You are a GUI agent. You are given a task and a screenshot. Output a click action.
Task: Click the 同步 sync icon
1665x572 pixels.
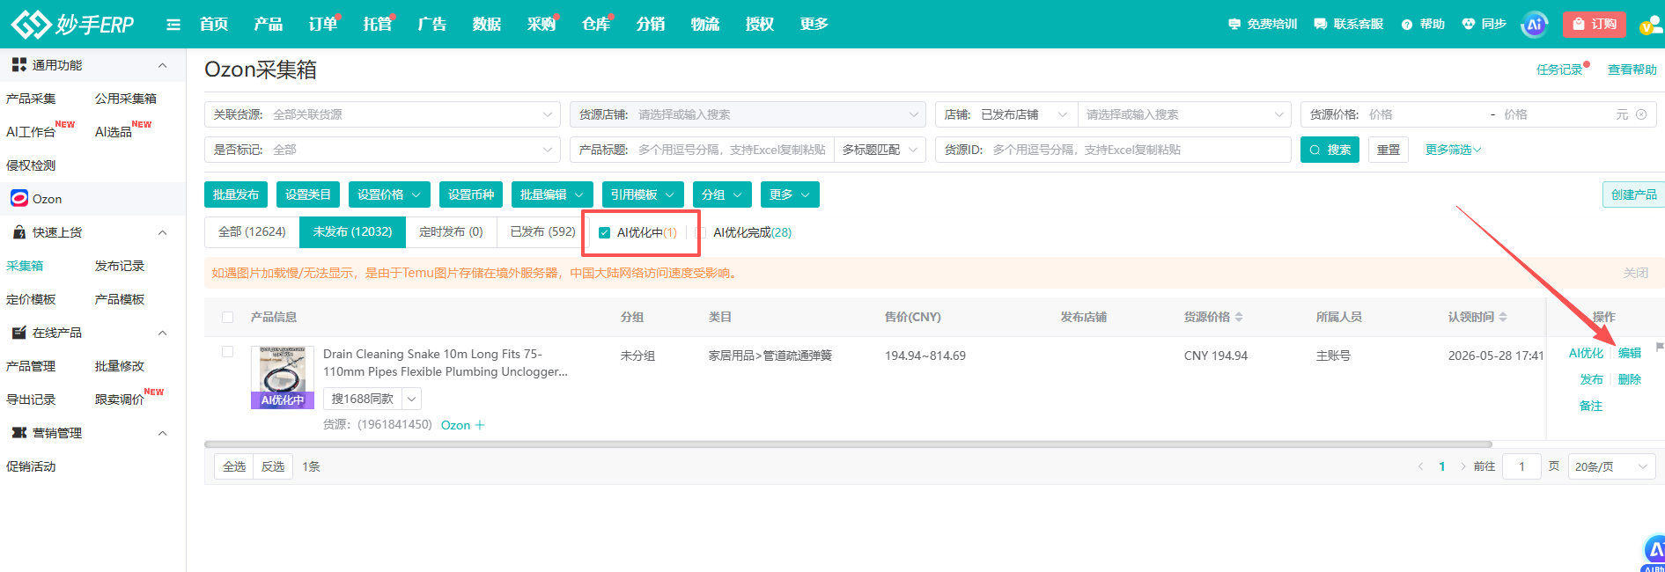pyautogui.click(x=1484, y=25)
